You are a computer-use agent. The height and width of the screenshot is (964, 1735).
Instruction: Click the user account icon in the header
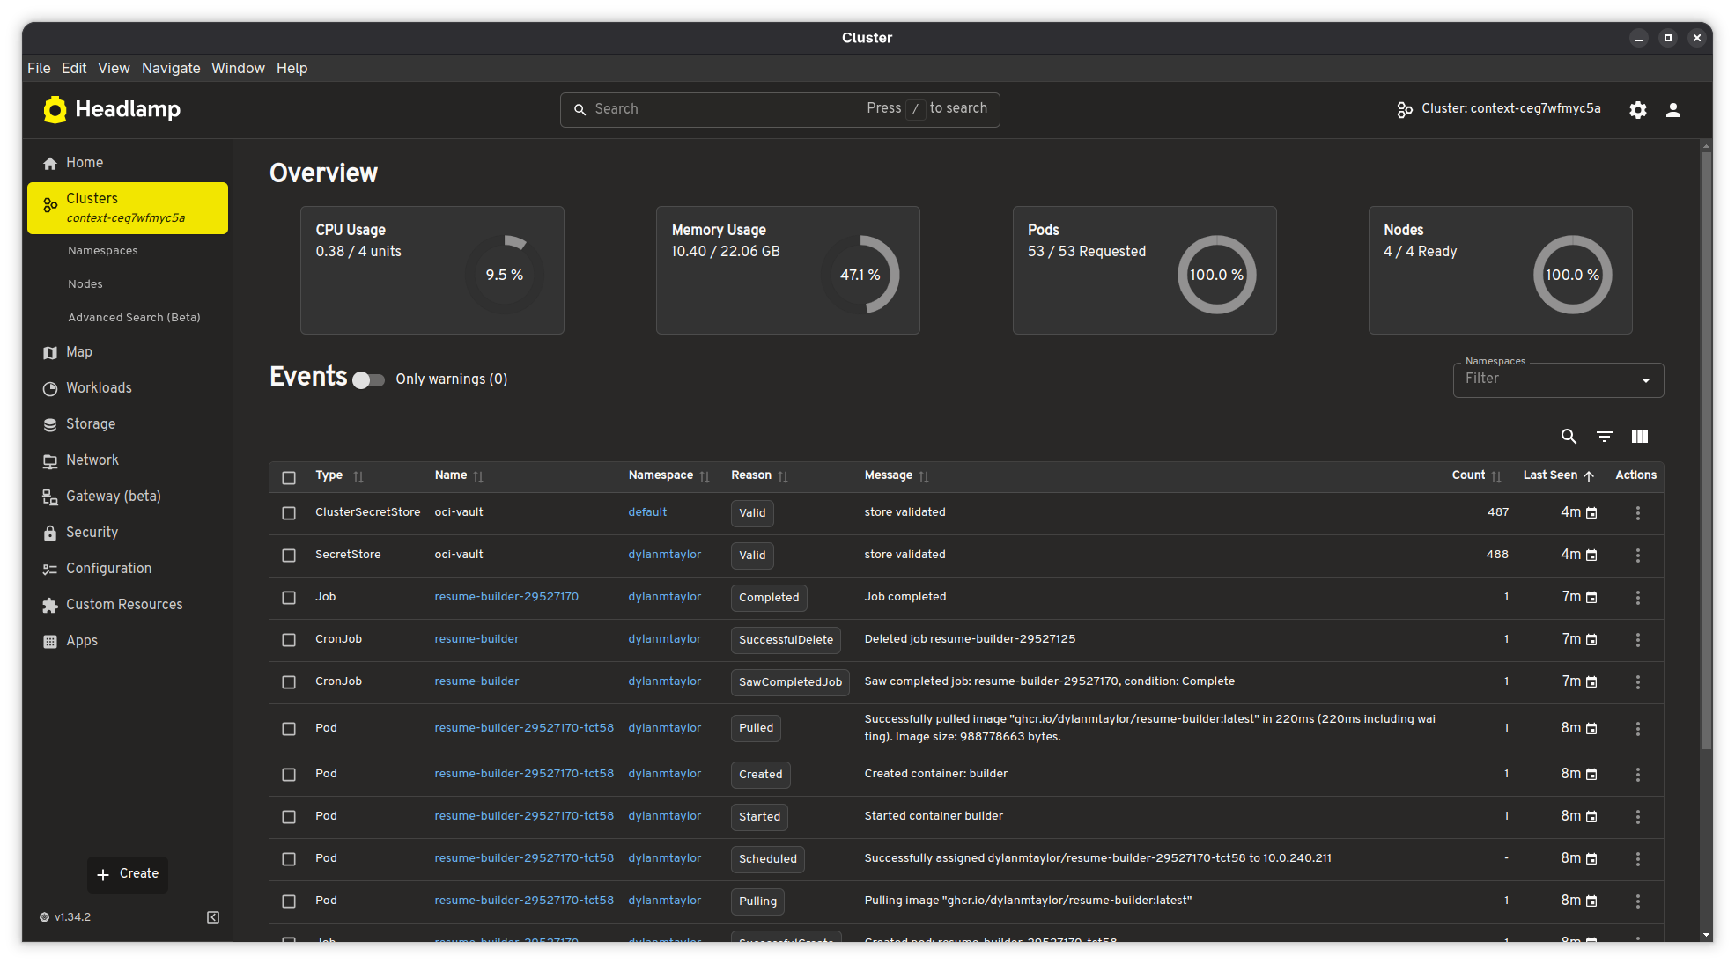1672,109
